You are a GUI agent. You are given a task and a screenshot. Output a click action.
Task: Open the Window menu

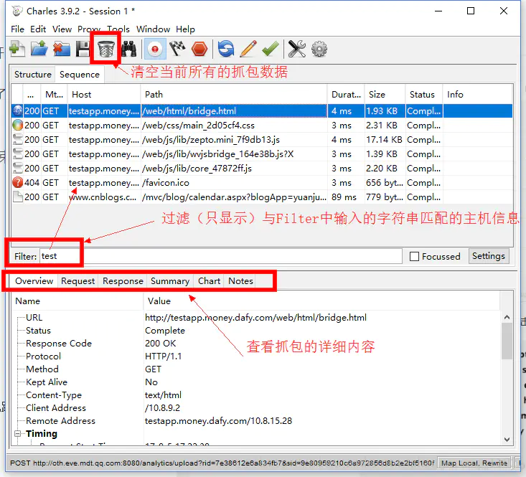[153, 29]
